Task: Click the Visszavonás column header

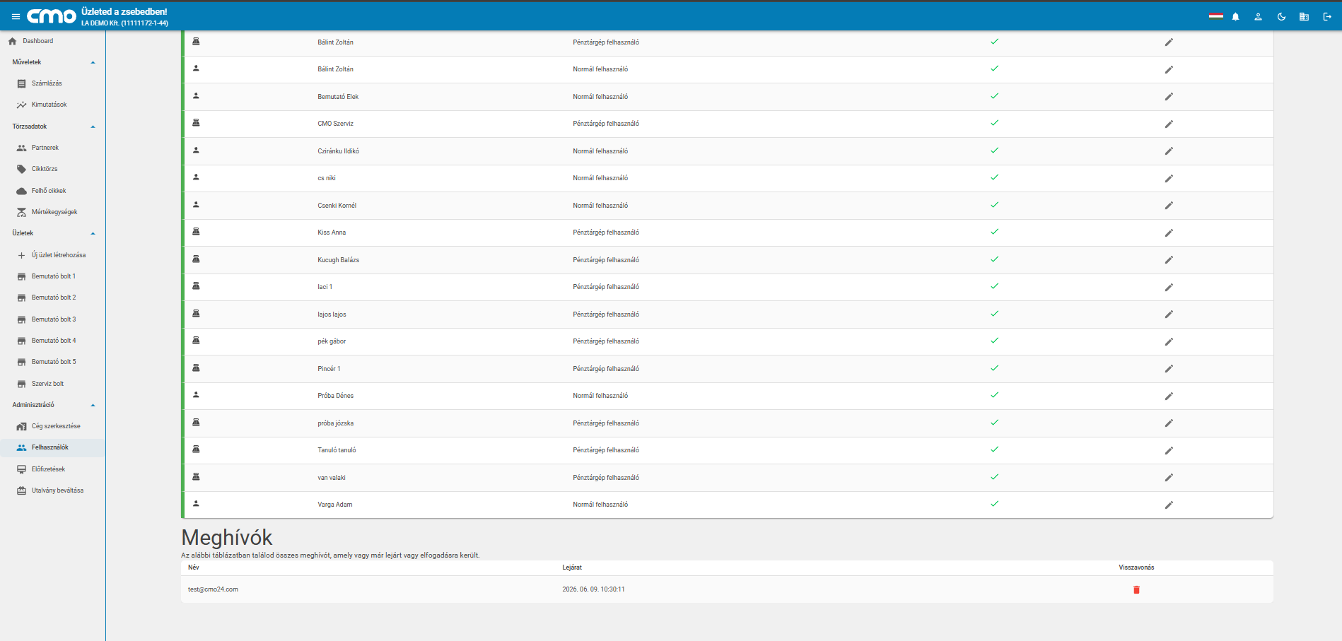Action: coord(1136,568)
